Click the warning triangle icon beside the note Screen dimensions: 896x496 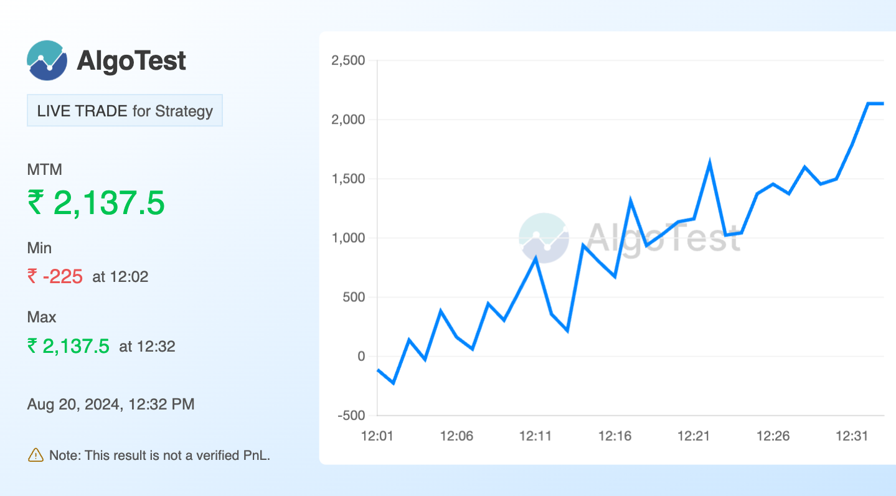point(35,455)
